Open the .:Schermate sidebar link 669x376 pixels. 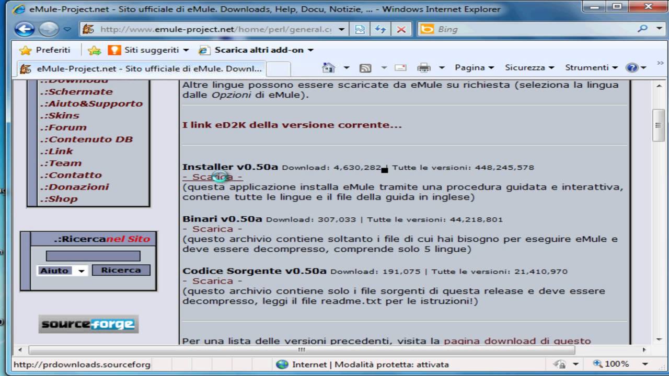coord(76,92)
